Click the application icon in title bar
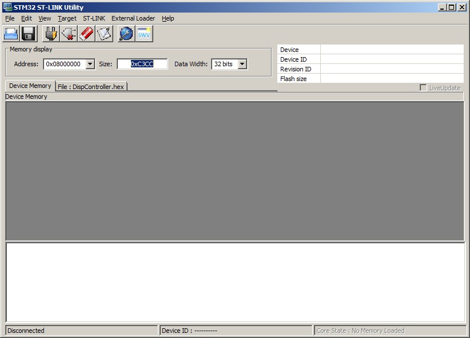Image resolution: width=470 pixels, height=338 pixels. (7, 7)
